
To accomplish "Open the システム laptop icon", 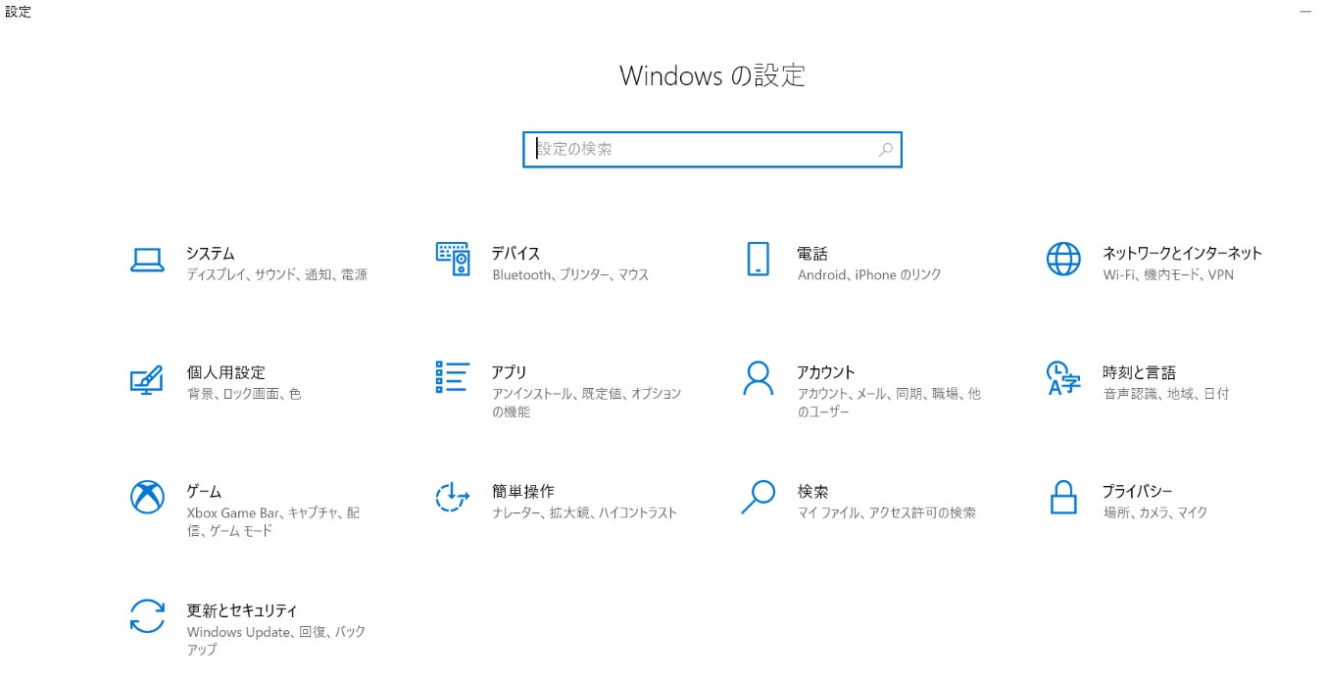I will pos(147,260).
